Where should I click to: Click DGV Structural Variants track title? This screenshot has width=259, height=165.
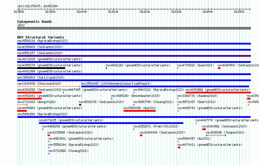41,37
